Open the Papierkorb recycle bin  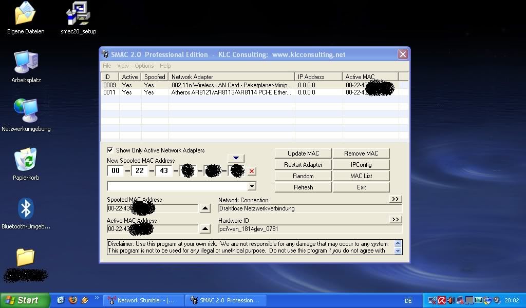pyautogui.click(x=26, y=160)
